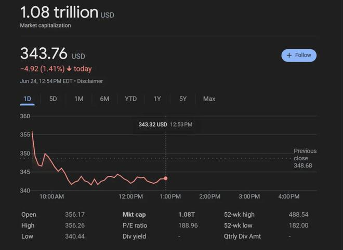The image size is (343, 250).
Task: Switch to the 1M chart tab
Action: tap(78, 99)
